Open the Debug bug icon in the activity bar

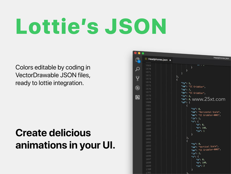click(x=138, y=88)
